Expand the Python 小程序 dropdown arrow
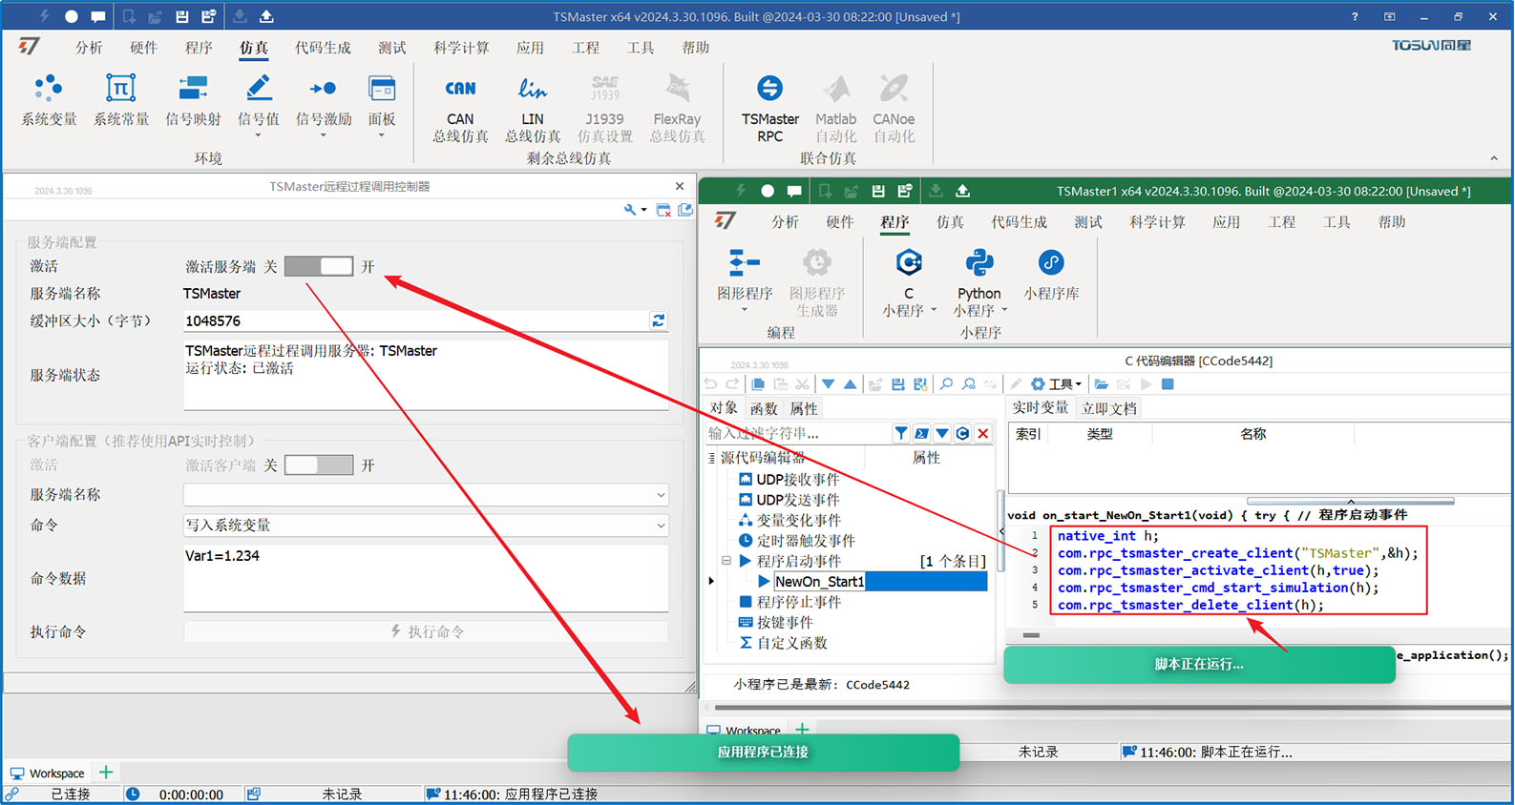The image size is (1515, 805). point(1004,310)
